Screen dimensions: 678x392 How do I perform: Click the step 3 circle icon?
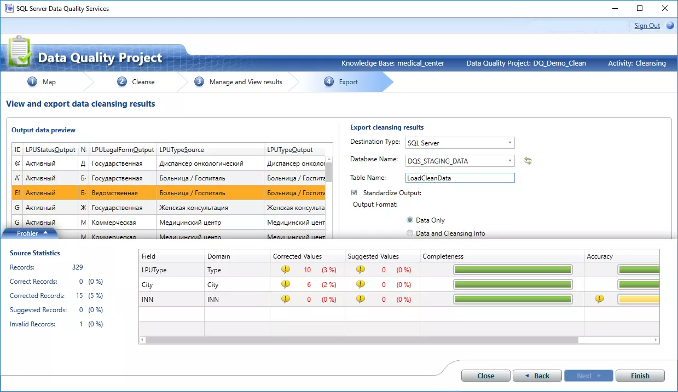199,82
